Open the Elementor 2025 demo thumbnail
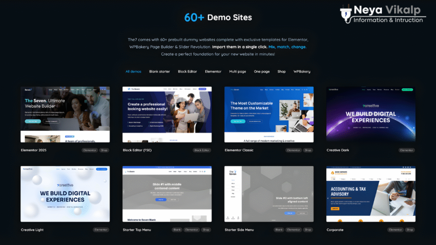This screenshot has height=245, width=436. tap(65, 115)
